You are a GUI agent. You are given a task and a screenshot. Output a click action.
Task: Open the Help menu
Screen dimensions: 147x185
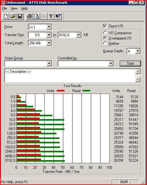click(x=24, y=8)
